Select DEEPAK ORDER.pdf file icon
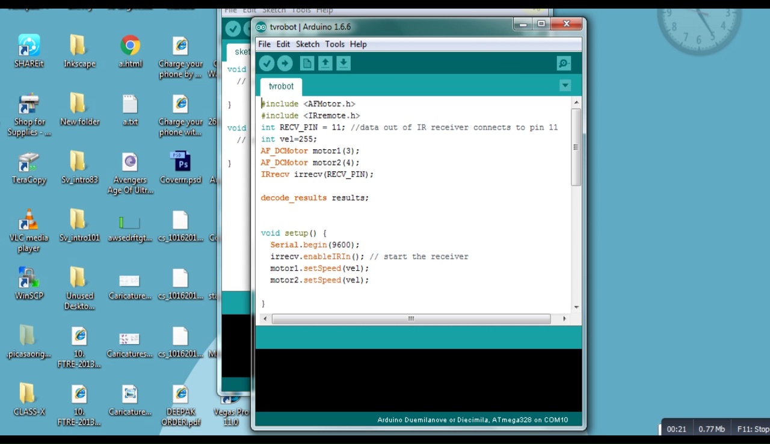This screenshot has width=770, height=444. pos(180,405)
